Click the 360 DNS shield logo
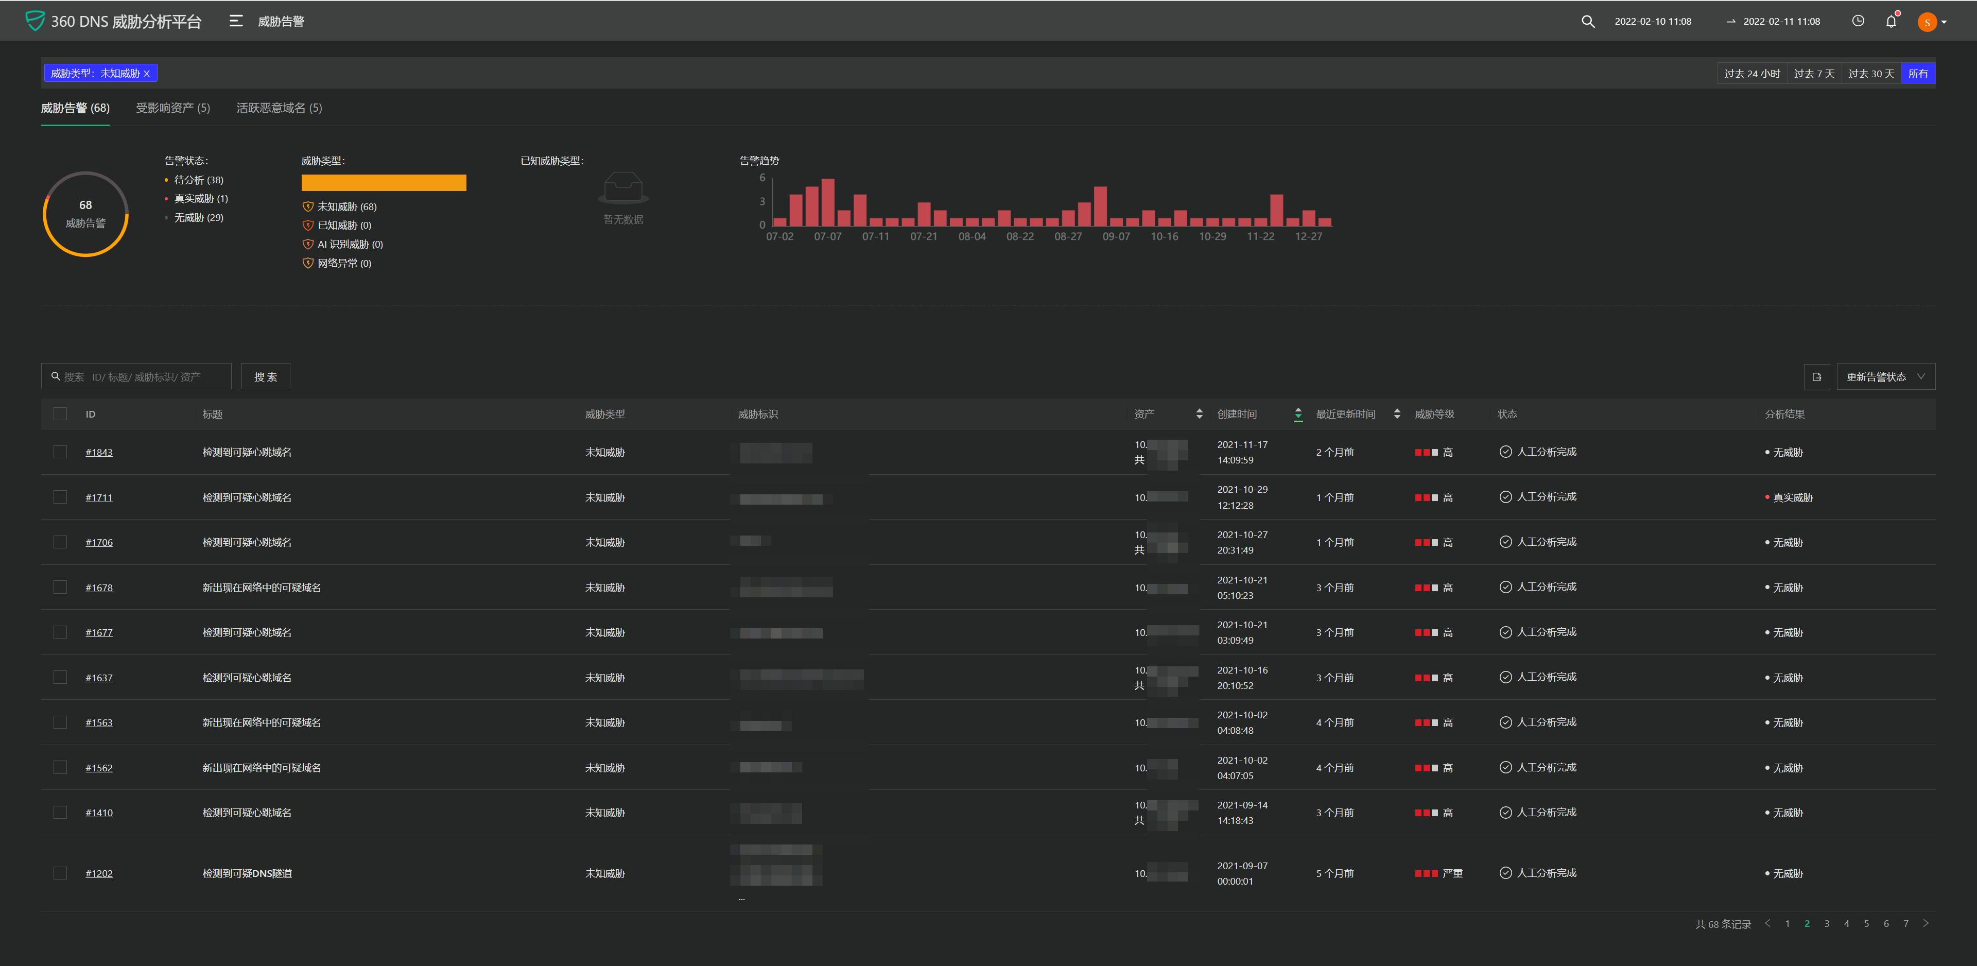 click(34, 21)
